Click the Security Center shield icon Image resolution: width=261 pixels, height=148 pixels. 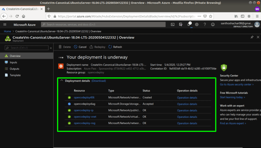(224, 67)
